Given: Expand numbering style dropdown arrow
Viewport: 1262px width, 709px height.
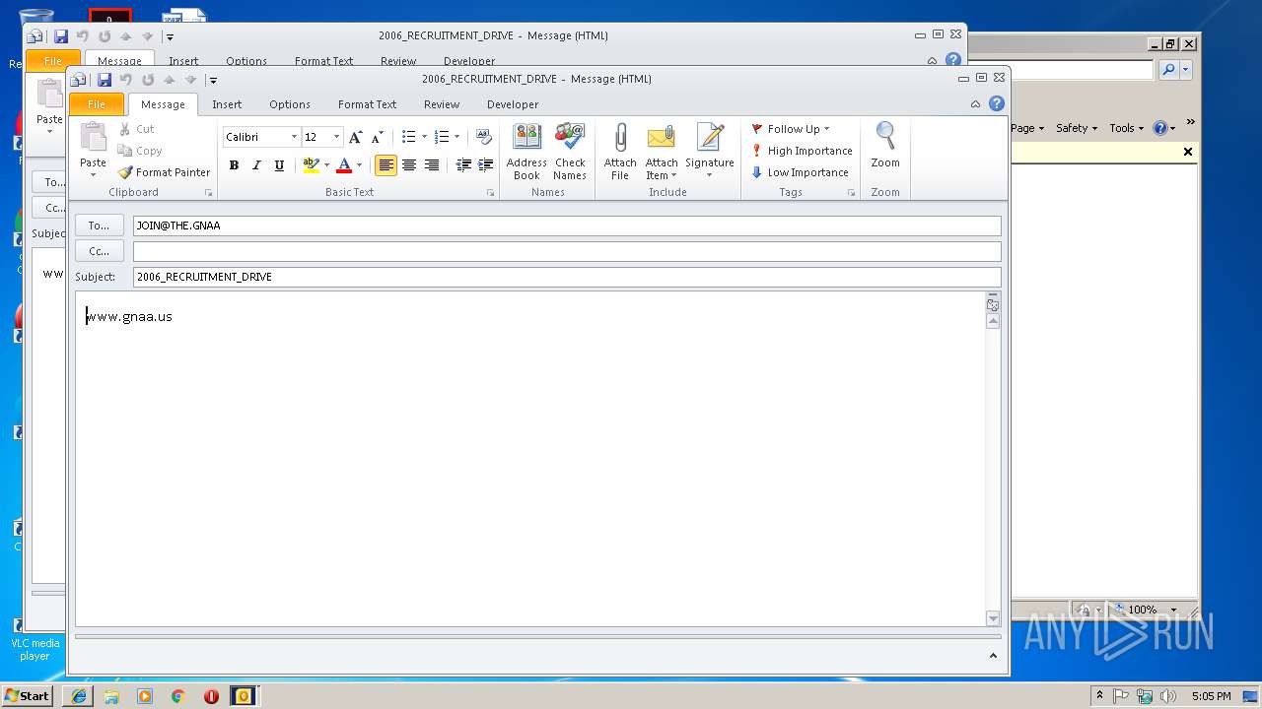Looking at the screenshot, I should (456, 137).
